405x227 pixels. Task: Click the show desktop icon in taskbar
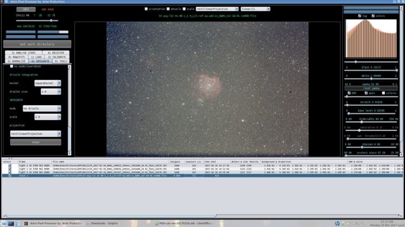pyautogui.click(x=11, y=223)
